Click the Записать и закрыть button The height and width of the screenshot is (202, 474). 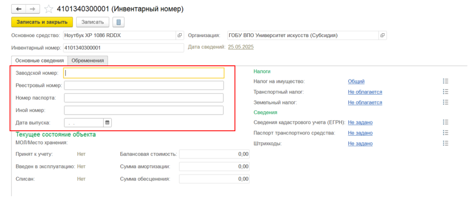[42, 22]
